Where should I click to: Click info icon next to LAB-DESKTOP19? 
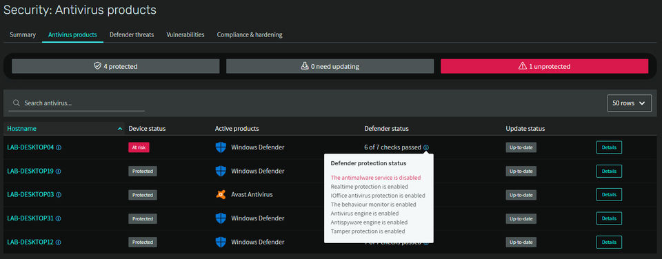(59, 172)
